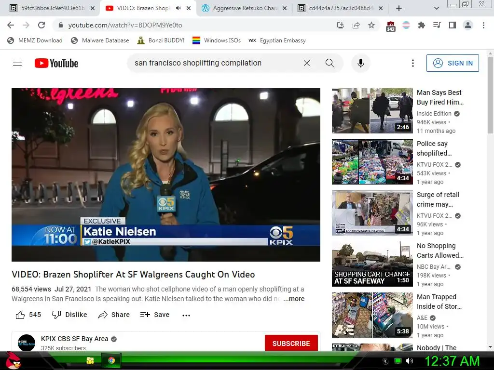The width and height of the screenshot is (494, 370).
Task: Select the VIDEO: Brazen Shoplifter tab
Action: tap(143, 8)
